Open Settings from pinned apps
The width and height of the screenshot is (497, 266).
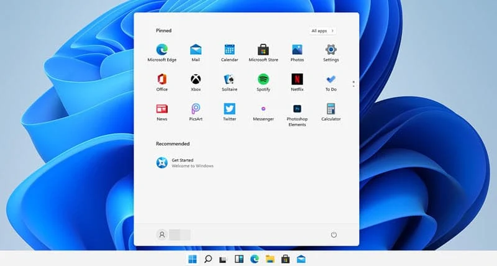331,53
